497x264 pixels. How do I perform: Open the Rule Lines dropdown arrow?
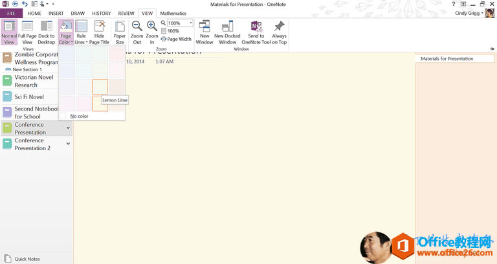click(87, 42)
